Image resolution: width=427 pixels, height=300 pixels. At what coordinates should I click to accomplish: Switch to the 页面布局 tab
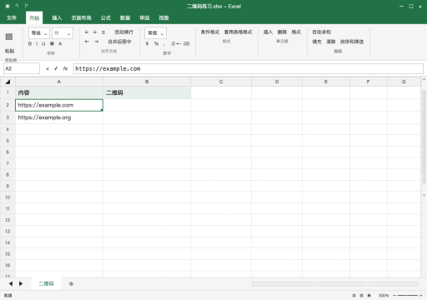81,17
